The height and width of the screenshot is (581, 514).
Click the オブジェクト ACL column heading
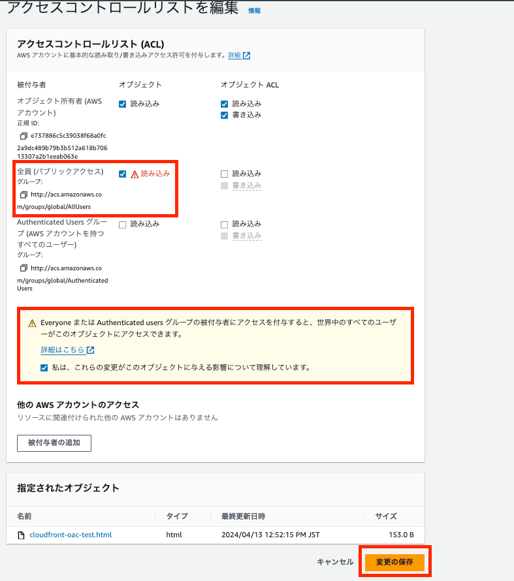[x=249, y=85]
